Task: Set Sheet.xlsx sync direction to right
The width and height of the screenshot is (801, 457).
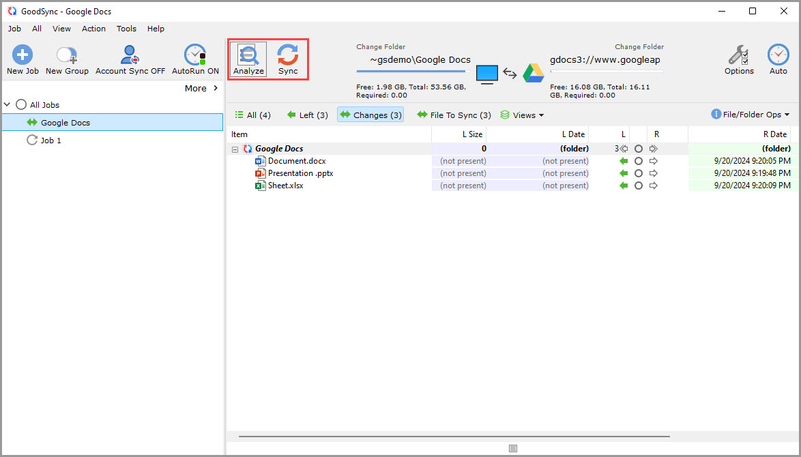Action: click(654, 186)
